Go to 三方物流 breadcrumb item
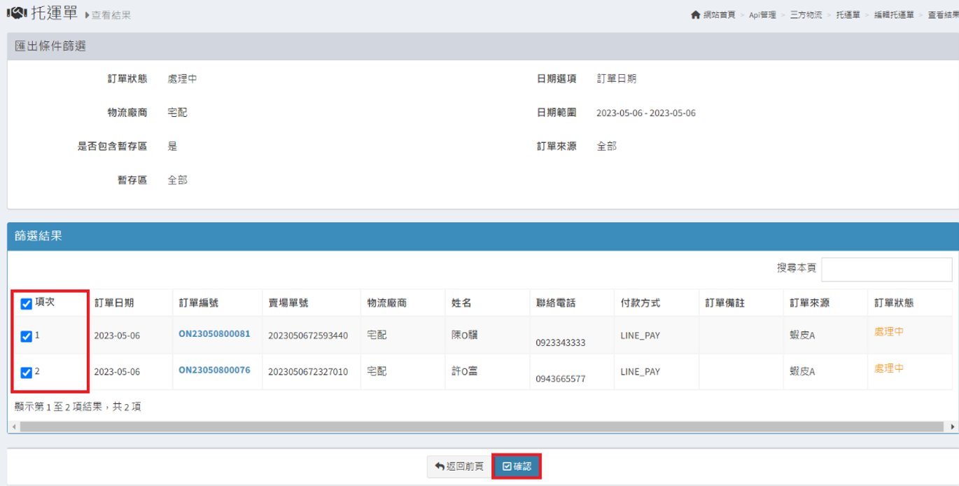This screenshot has width=959, height=486. click(x=806, y=15)
